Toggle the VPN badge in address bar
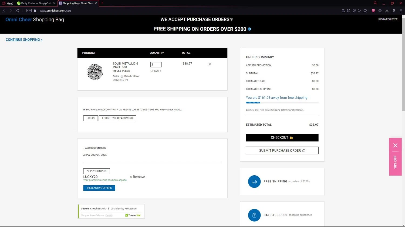Viewport: 405px width, 227px height. pyautogui.click(x=29, y=10)
